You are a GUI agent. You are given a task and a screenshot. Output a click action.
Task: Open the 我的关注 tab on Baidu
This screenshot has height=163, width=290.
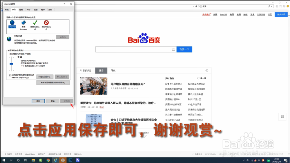(86, 71)
